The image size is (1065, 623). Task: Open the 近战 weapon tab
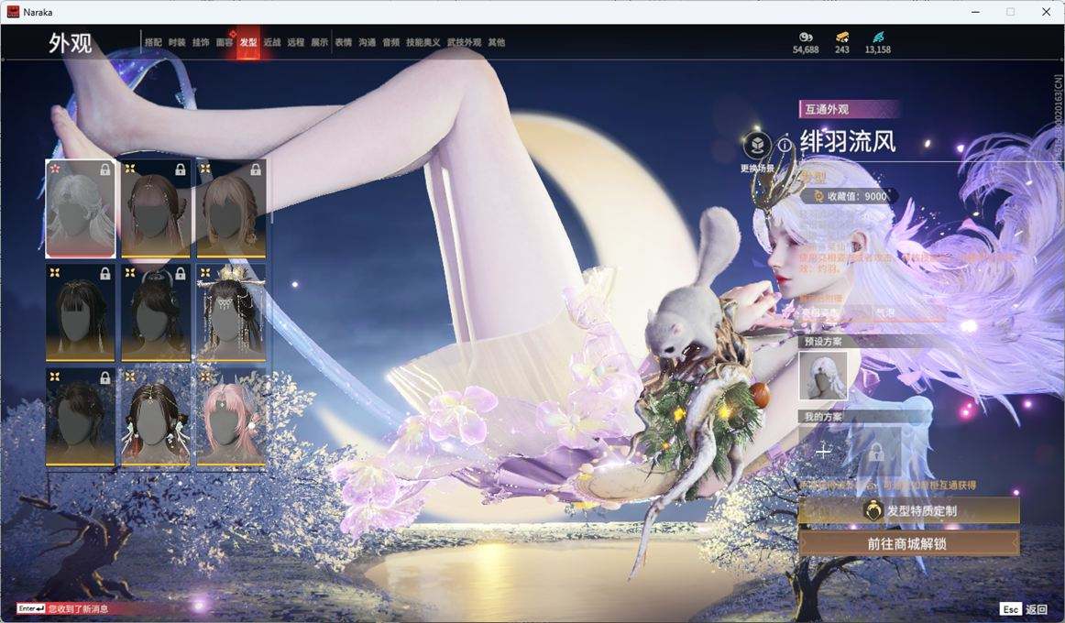[271, 42]
